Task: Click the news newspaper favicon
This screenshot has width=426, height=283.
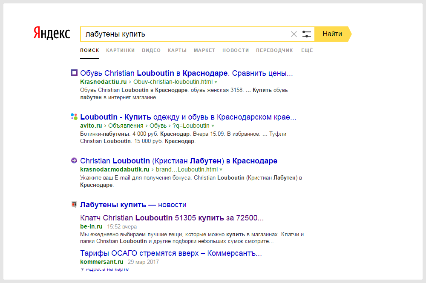Action: pyautogui.click(x=74, y=204)
